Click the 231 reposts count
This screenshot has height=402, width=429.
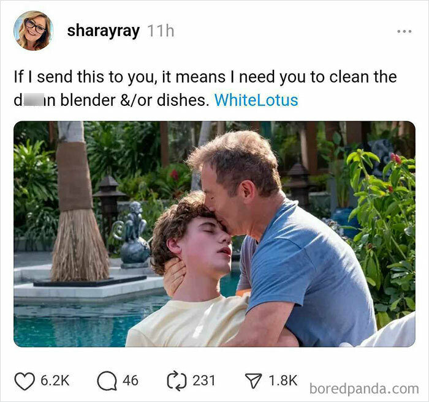(x=203, y=381)
